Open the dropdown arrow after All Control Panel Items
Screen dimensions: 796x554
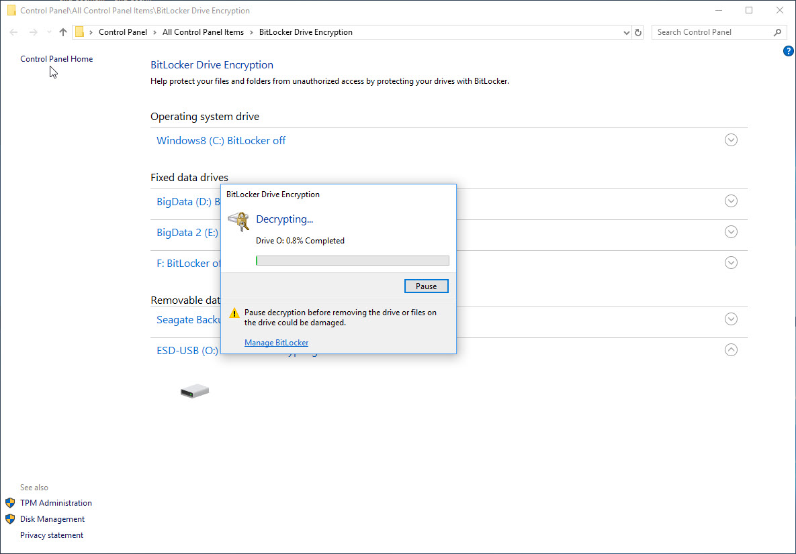(x=251, y=32)
